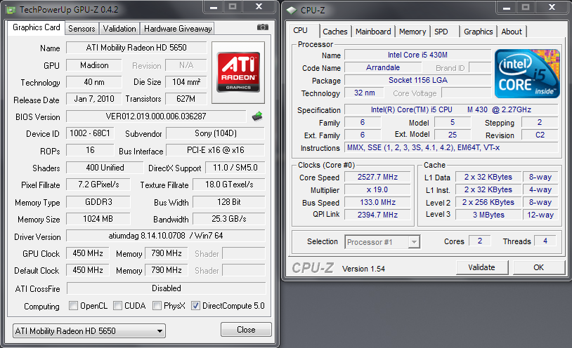Open the Memory tab in CPU-Z
This screenshot has height=348, width=572.
tap(412, 32)
